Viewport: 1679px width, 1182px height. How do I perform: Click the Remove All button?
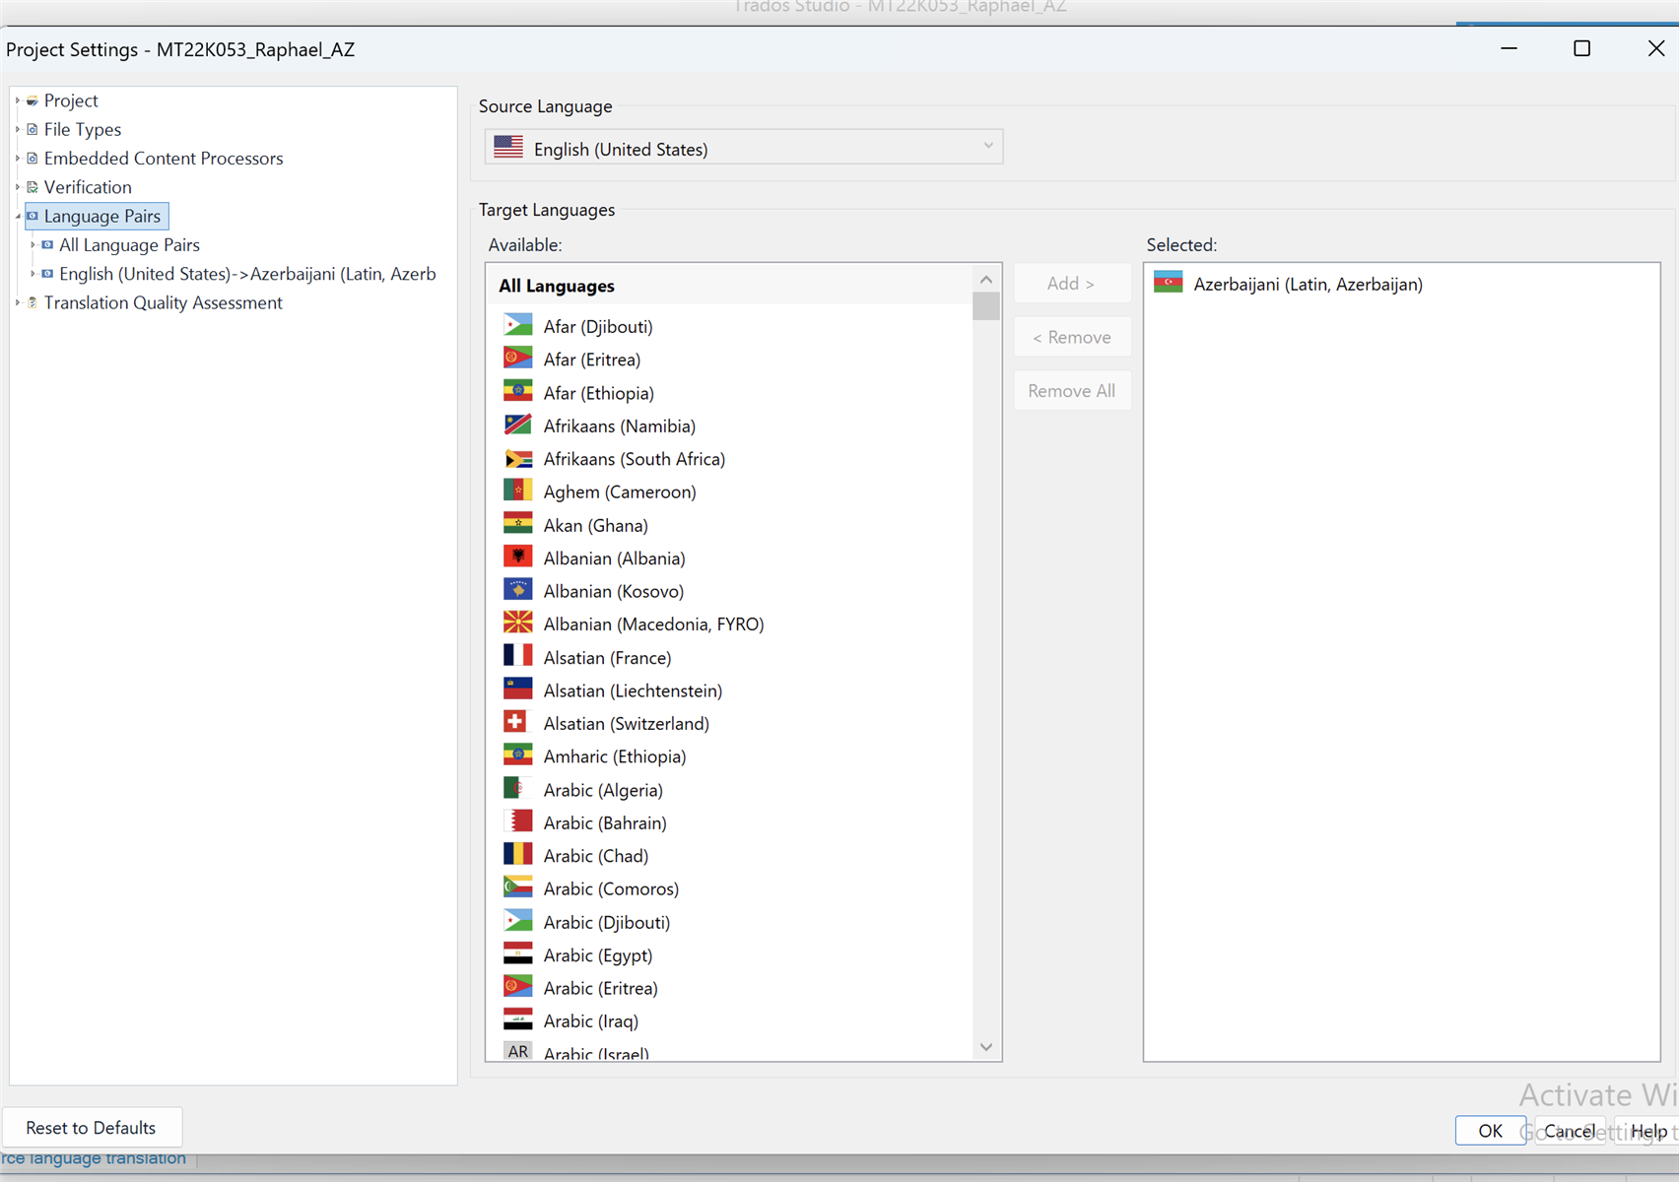(1072, 391)
